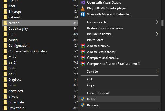The width and height of the screenshot is (165, 111).
Task: Select the DriverStore folder name
Action: (x=16, y=108)
